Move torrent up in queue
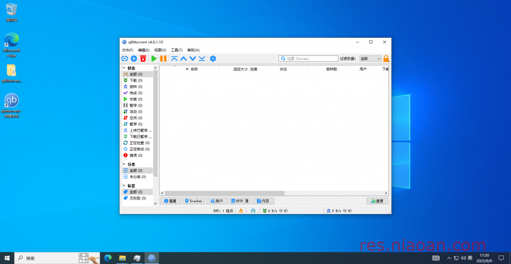This screenshot has width=511, height=264. point(184,59)
